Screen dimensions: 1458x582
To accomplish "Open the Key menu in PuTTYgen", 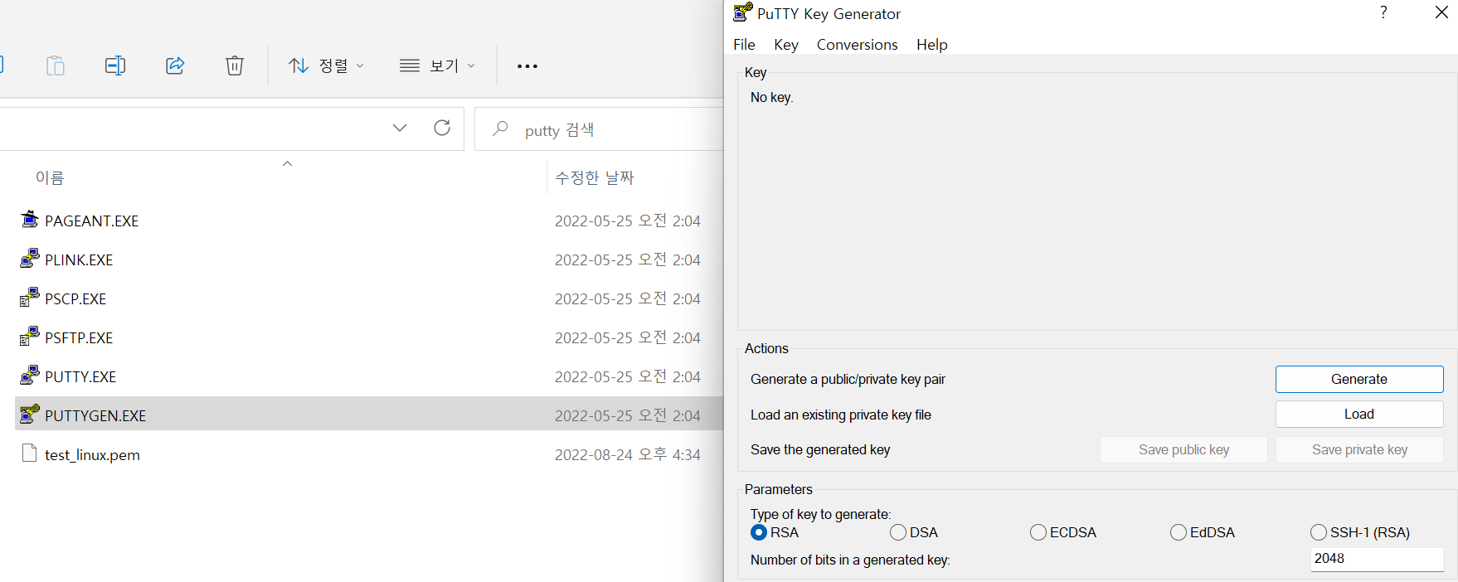I will pyautogui.click(x=786, y=45).
